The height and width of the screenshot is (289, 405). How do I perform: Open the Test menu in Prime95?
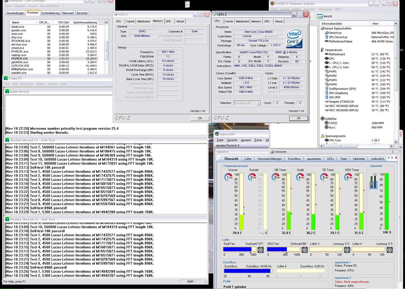pos(7,84)
